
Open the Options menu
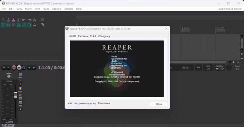(57, 9)
